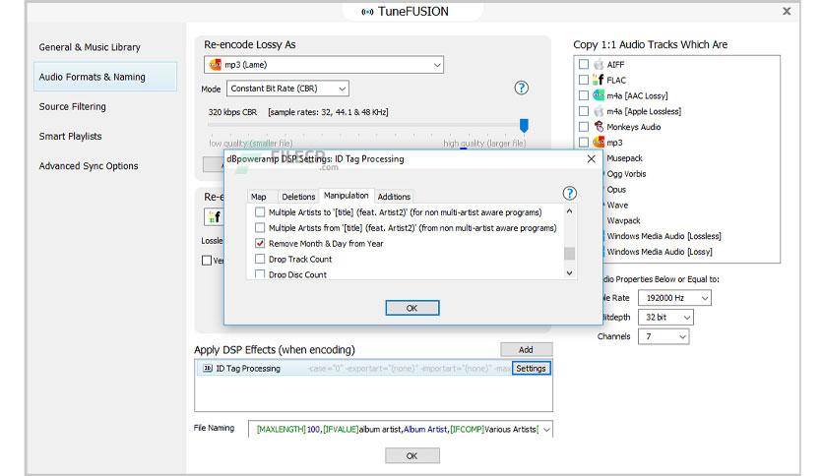
Task: Click the Opus entry
Action: click(x=616, y=190)
